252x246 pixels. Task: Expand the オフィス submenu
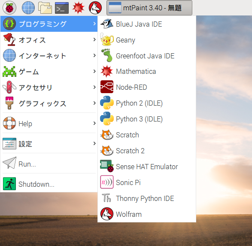coord(49,40)
